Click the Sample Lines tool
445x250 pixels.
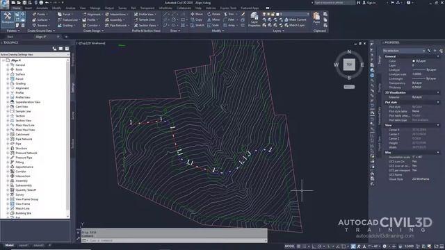tap(145, 20)
